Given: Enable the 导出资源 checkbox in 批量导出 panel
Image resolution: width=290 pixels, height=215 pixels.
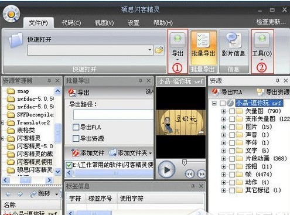Looking at the screenshot, I should pos(76,139).
